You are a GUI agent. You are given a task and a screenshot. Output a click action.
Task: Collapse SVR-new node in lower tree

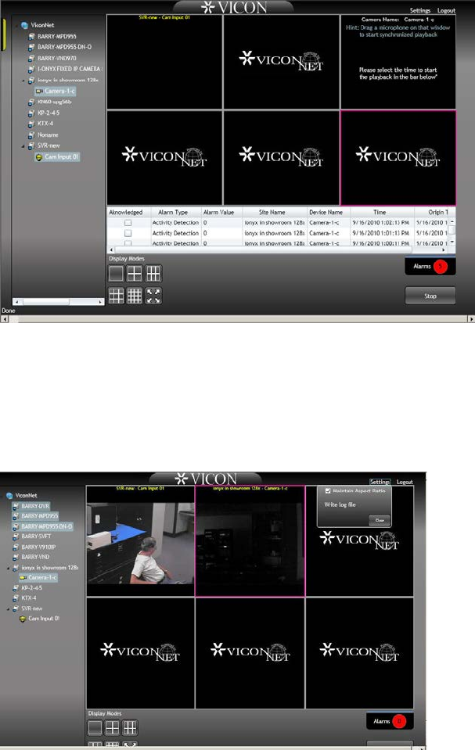(x=8, y=609)
